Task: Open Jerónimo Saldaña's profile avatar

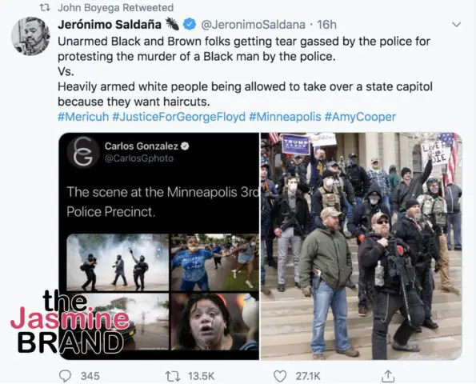Action: (x=30, y=36)
